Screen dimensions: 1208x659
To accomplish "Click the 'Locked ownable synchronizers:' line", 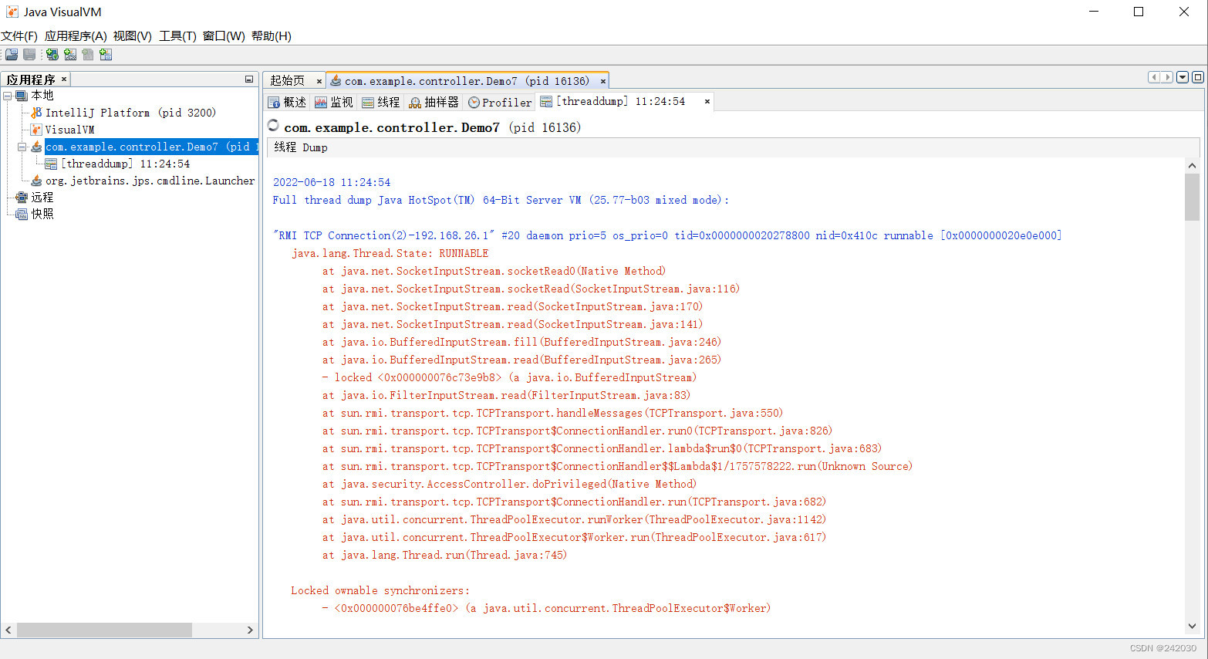I will [x=380, y=590].
